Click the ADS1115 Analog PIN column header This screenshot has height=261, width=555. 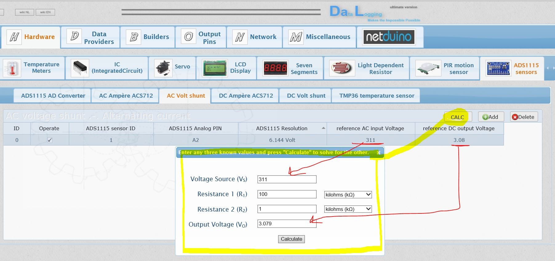[195, 128]
